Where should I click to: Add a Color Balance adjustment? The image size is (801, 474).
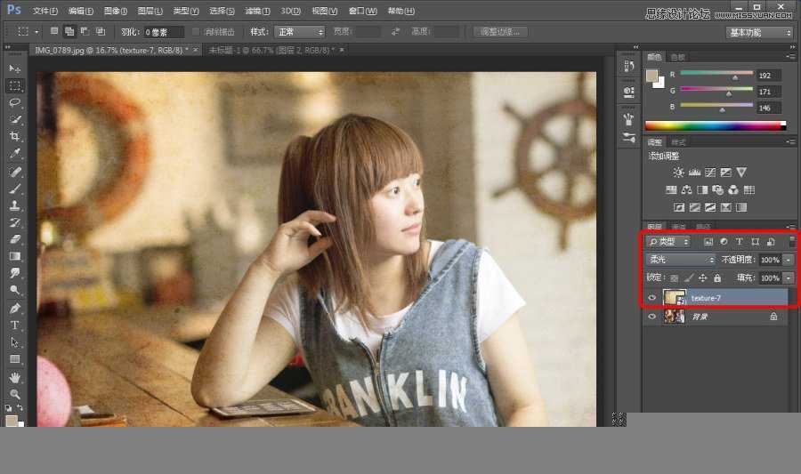(x=686, y=189)
